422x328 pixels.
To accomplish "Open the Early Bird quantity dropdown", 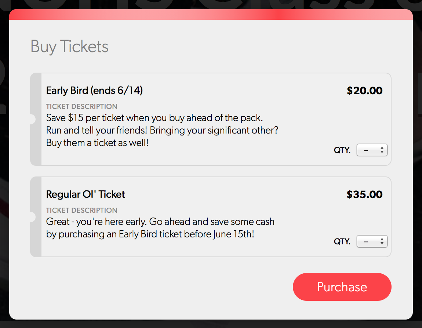I will (x=372, y=150).
